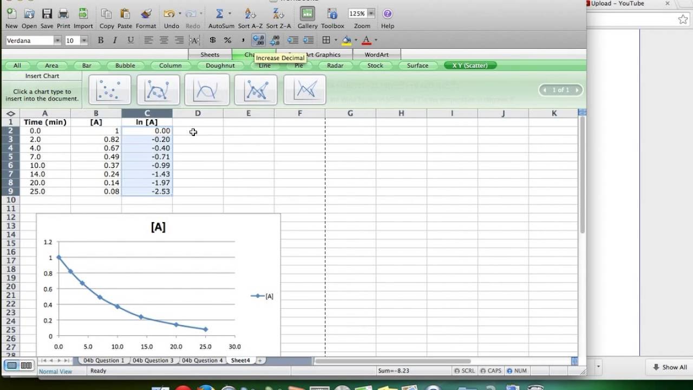Insert the marked scatter chart thumbnail
693x390 pixels.
[x=109, y=89]
